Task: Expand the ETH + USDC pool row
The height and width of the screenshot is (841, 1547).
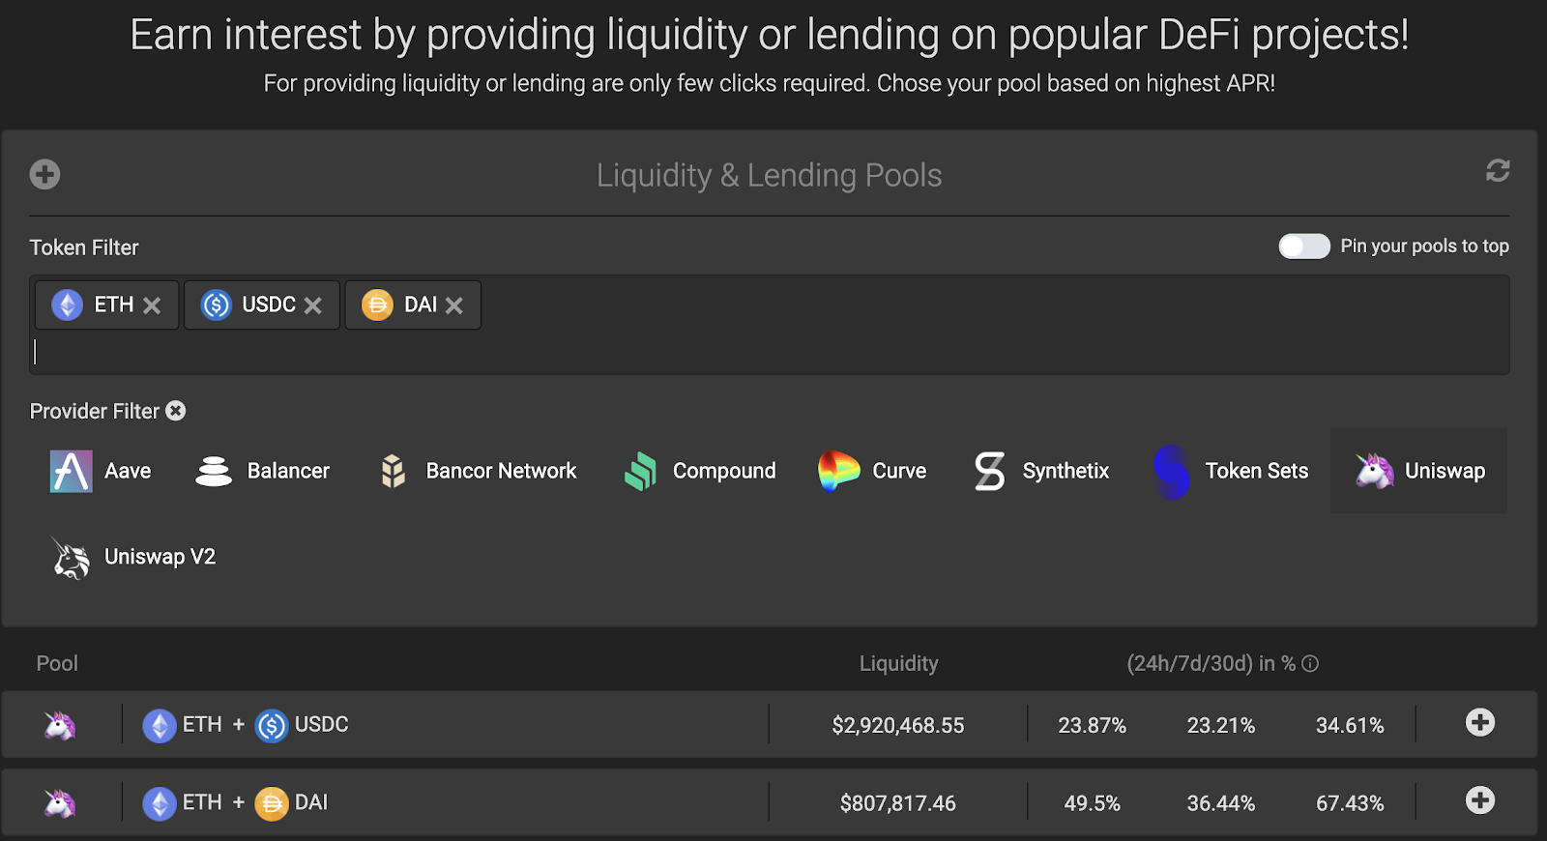Action: 1479,723
